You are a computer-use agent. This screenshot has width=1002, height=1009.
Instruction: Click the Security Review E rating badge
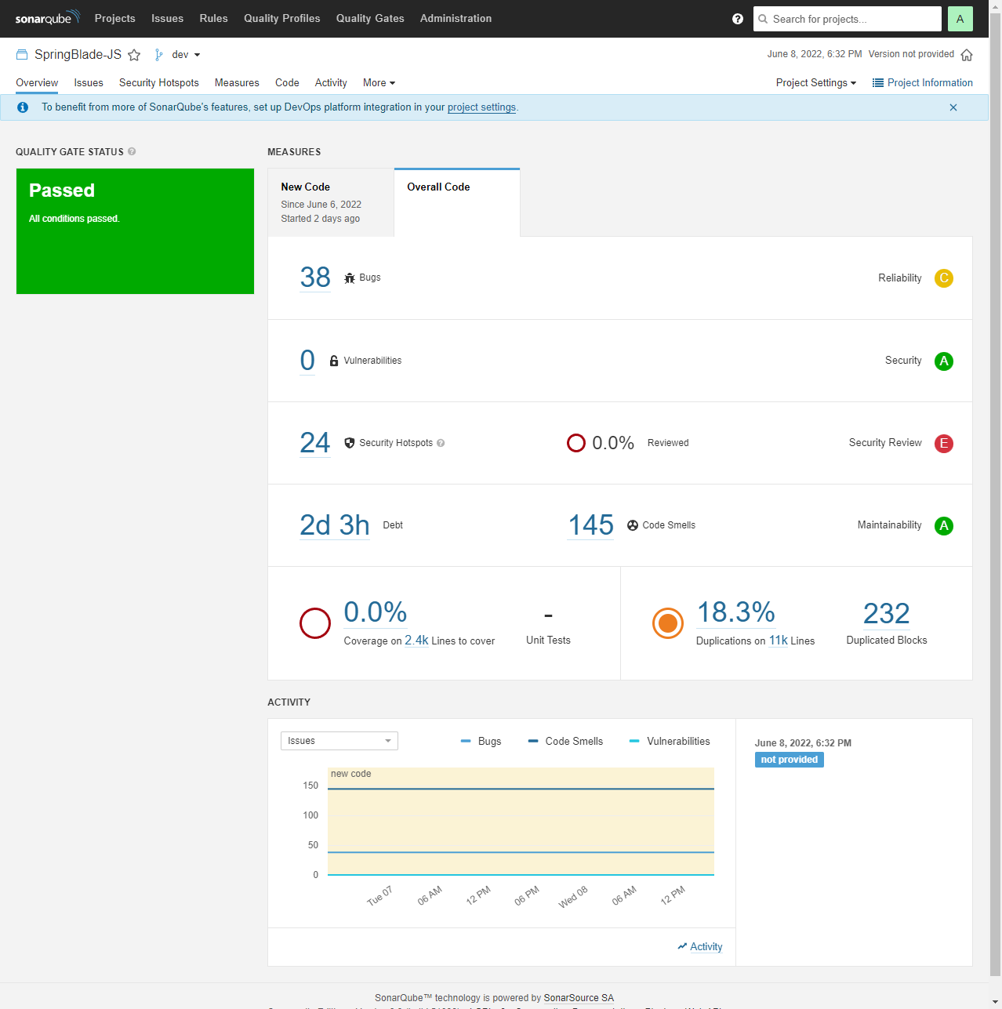point(944,444)
